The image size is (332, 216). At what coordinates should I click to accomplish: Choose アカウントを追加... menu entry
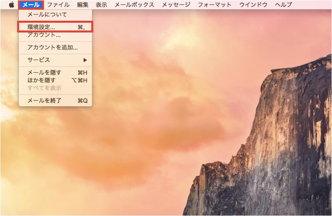tap(55, 47)
